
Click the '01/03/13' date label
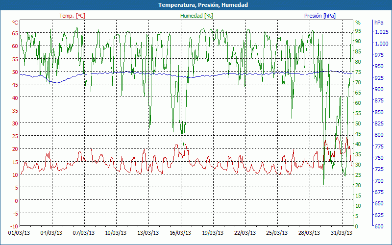pos(19,233)
